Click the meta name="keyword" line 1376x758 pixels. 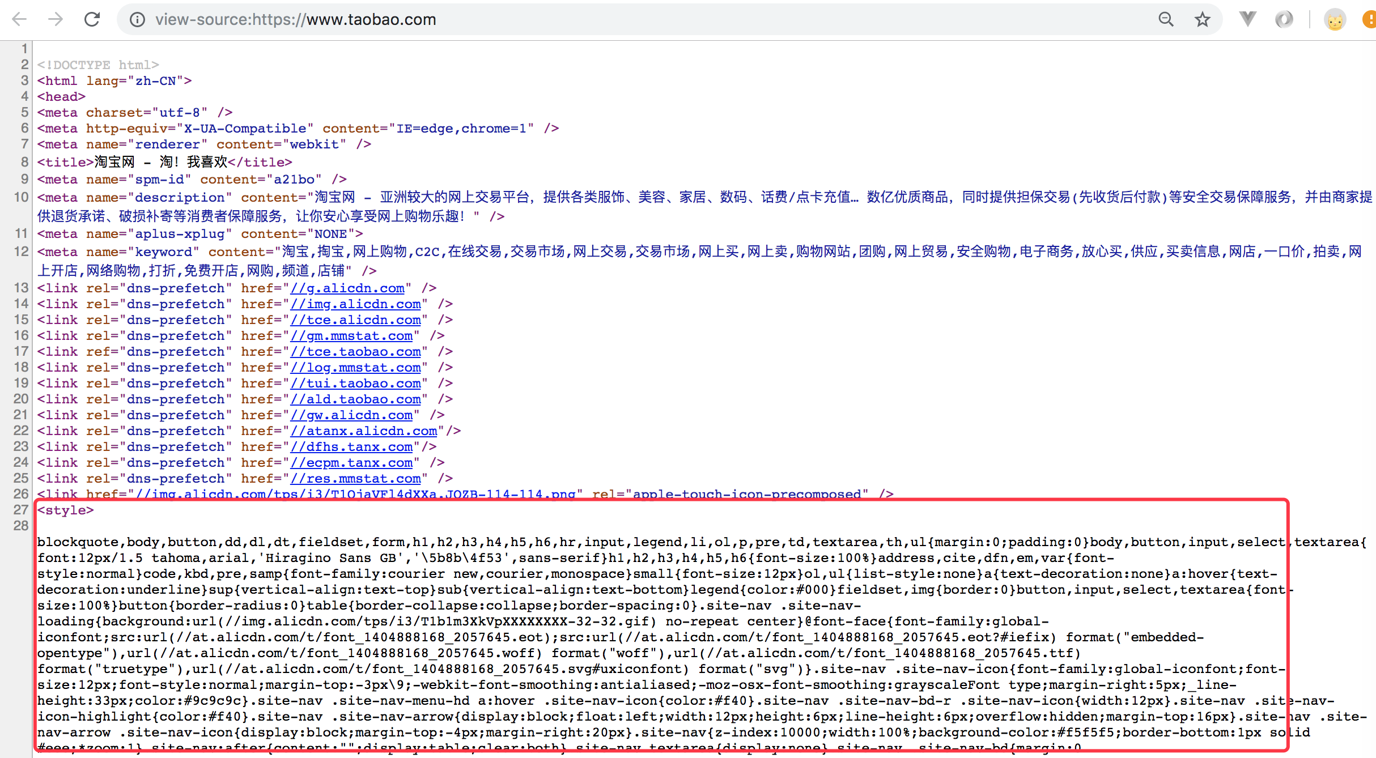click(x=699, y=261)
